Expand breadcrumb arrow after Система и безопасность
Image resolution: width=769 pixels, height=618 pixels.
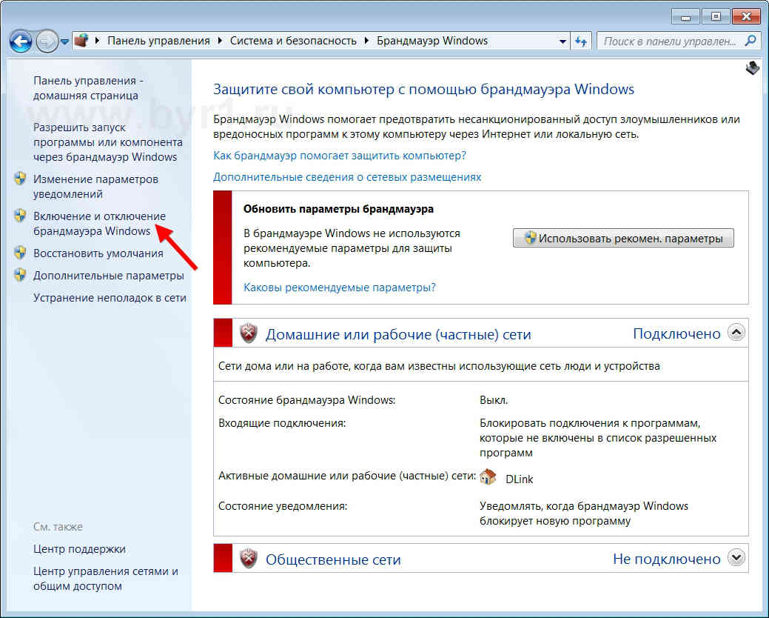[366, 41]
